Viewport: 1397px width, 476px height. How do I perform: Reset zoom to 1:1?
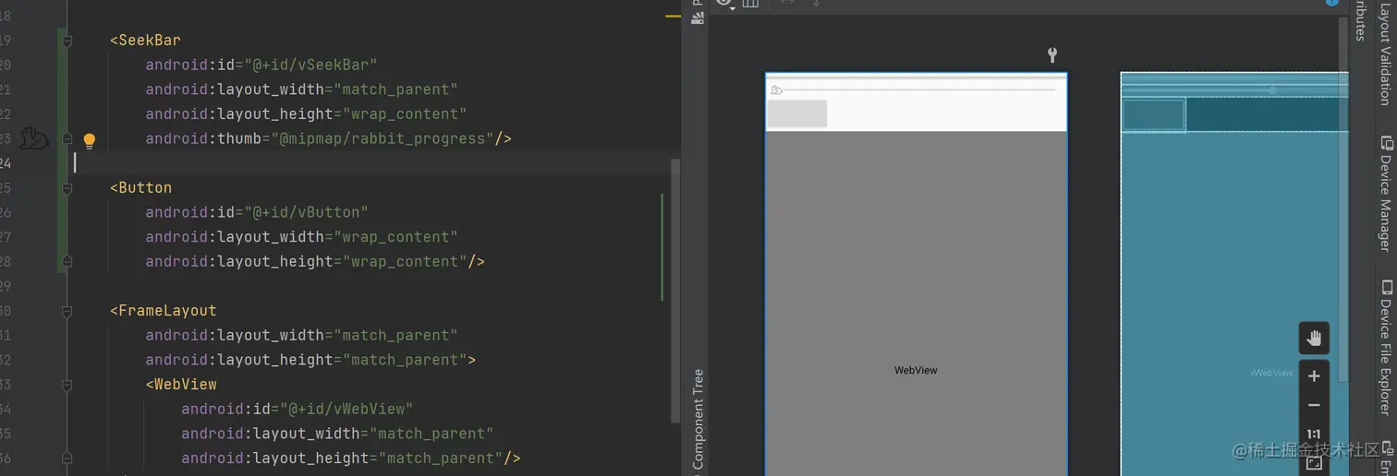1314,434
